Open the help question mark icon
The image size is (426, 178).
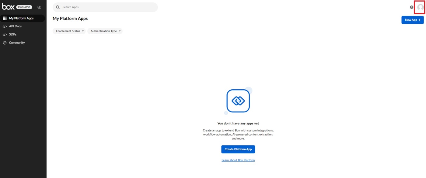411,7
